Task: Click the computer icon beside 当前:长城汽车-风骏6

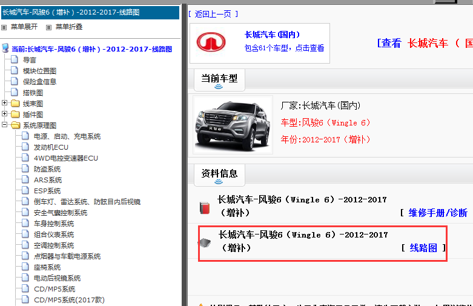Action: [5, 48]
